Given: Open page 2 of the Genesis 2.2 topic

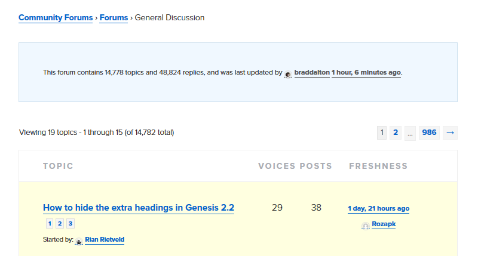Looking at the screenshot, I should 60,224.
